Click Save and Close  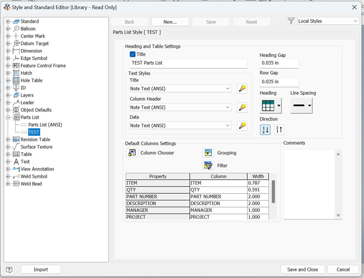coord(303,269)
